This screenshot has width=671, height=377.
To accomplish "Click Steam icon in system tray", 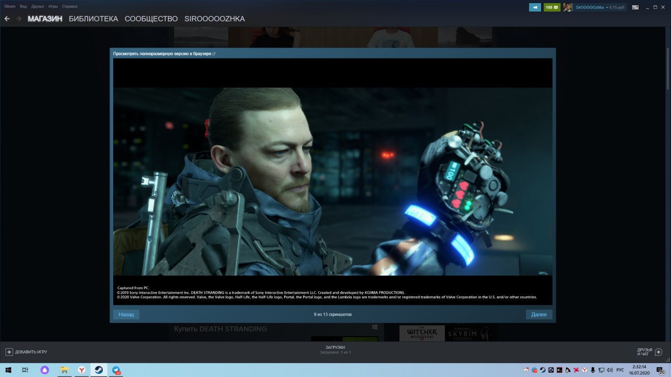I will [x=543, y=370].
